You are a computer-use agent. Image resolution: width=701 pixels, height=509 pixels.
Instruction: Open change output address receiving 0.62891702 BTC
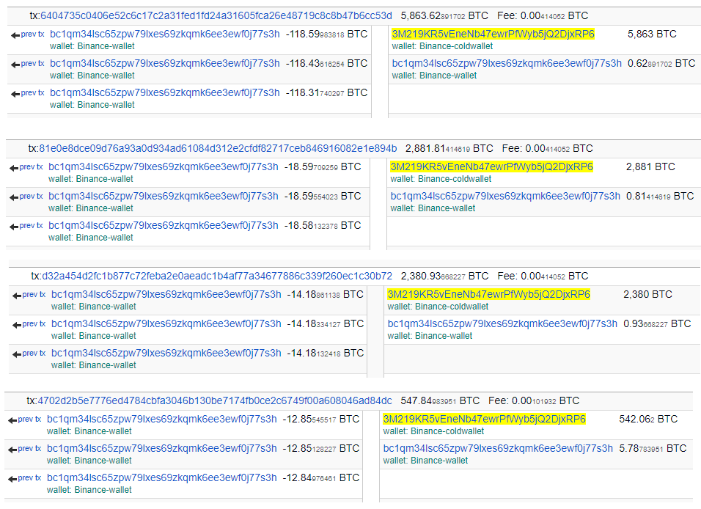tap(507, 64)
